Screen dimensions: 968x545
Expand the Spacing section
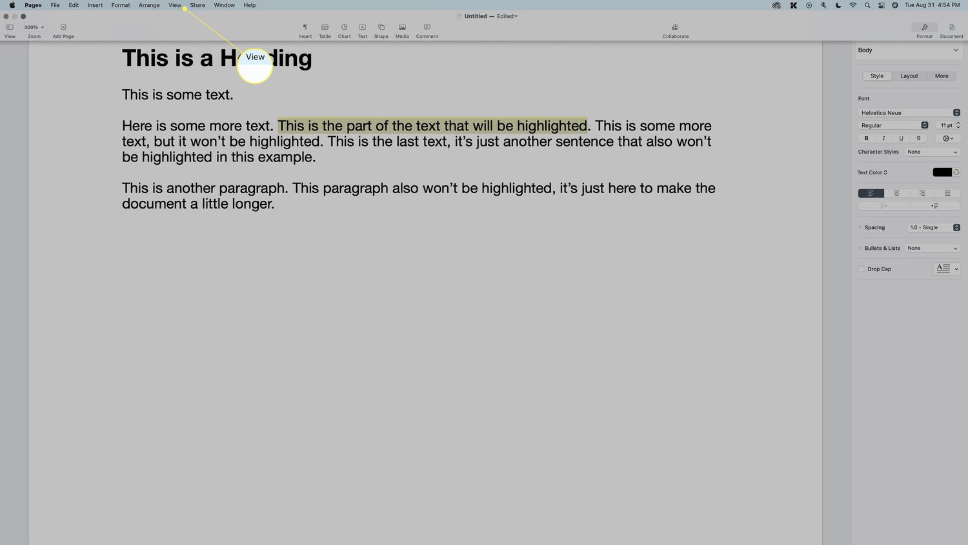click(x=860, y=227)
